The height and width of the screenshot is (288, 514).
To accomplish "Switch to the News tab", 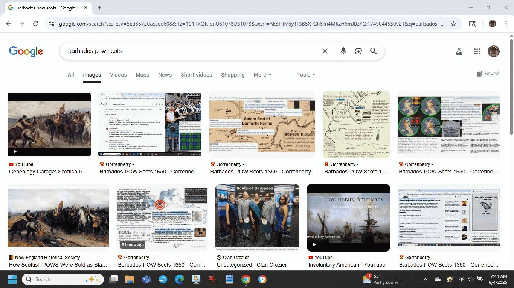I will pyautogui.click(x=165, y=75).
